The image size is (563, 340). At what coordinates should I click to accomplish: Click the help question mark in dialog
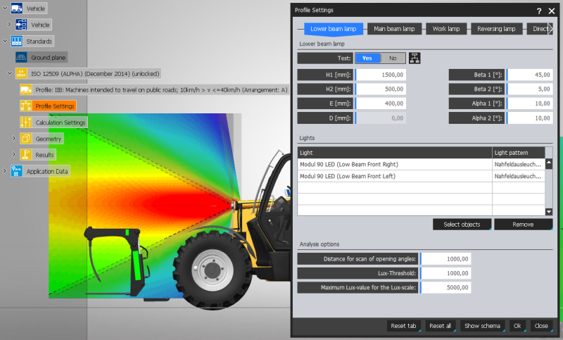point(539,11)
